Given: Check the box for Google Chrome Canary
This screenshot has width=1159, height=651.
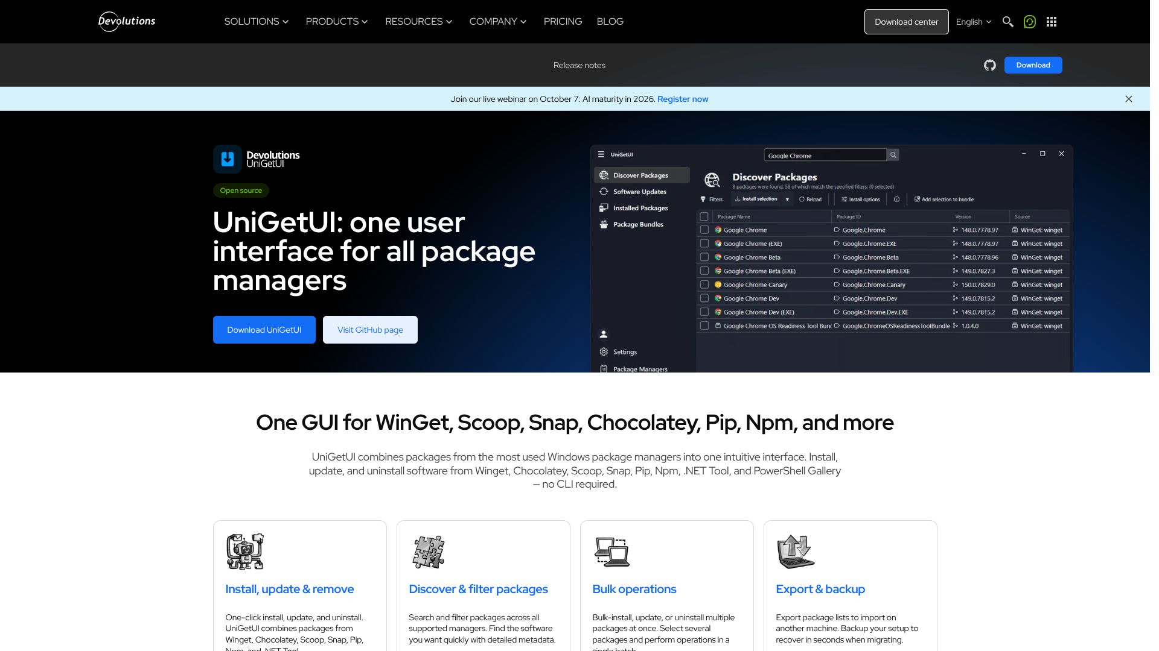Looking at the screenshot, I should [x=704, y=285].
